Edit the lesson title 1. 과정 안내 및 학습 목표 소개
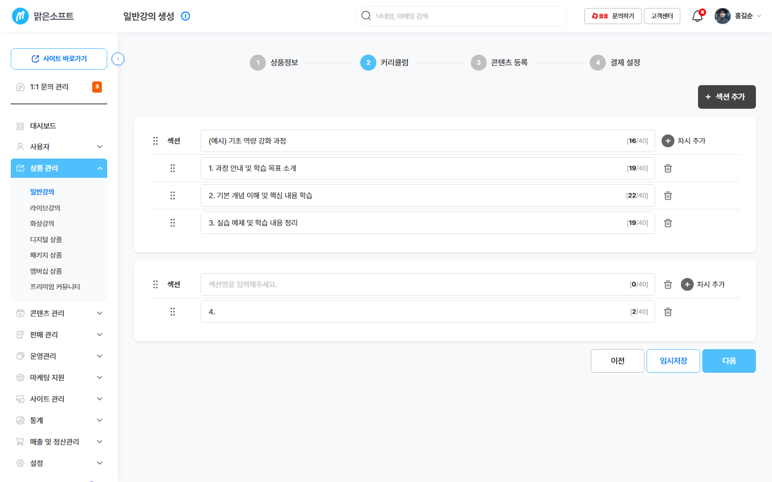Viewport: 772px width, 482px height. tap(428, 168)
